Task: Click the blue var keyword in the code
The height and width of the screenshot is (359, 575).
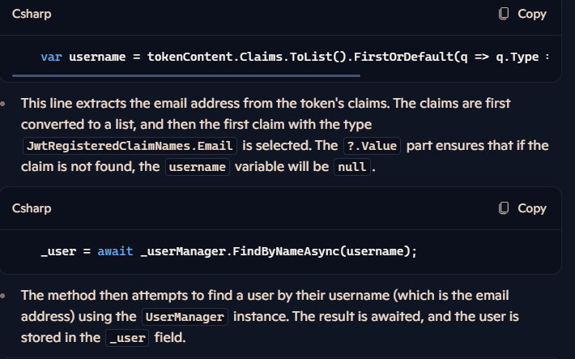Action: tap(51, 57)
